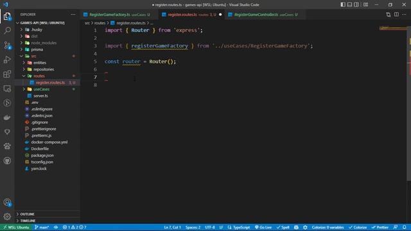Start Go Live server
This screenshot has width=411, height=231.
(263, 227)
